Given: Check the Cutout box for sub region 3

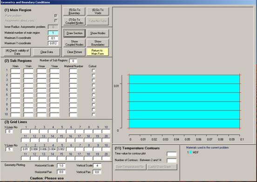Looking at the screenshot, I should (x=94, y=80).
